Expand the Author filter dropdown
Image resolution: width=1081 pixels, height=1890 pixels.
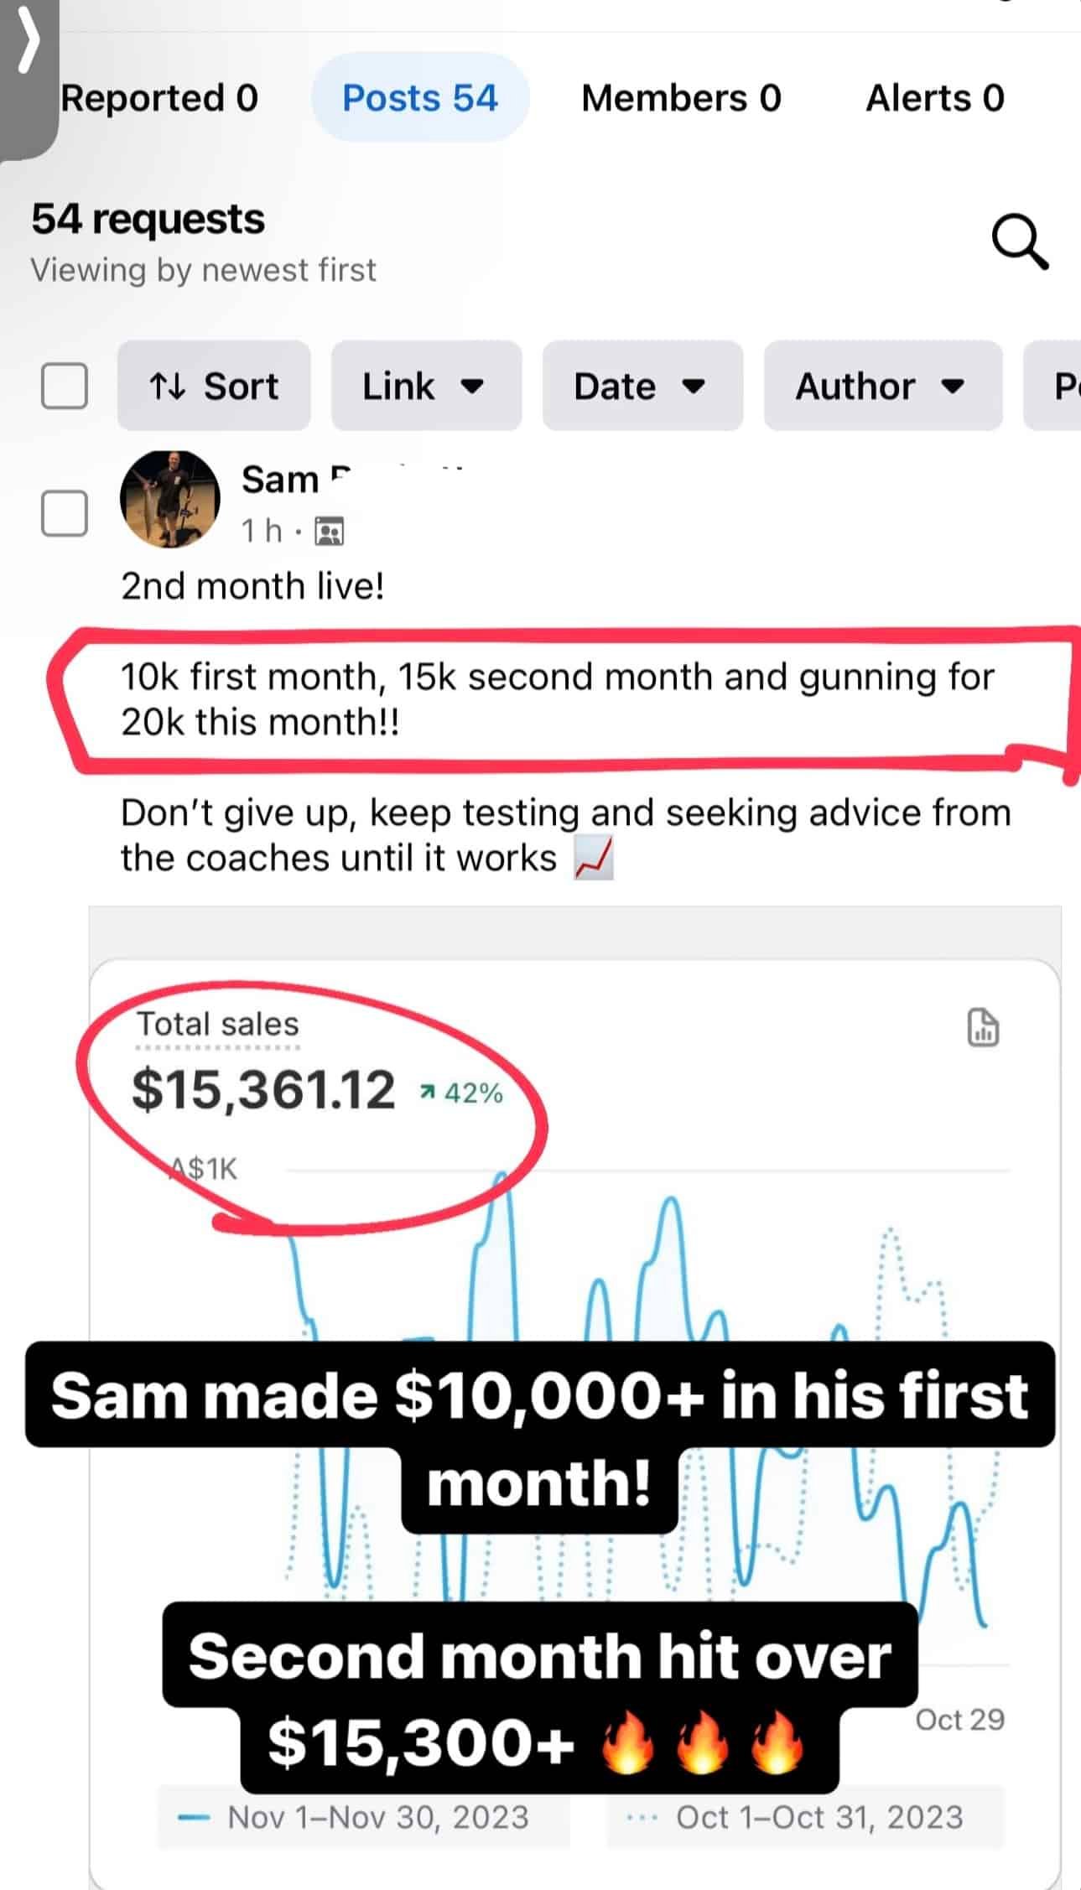click(882, 386)
